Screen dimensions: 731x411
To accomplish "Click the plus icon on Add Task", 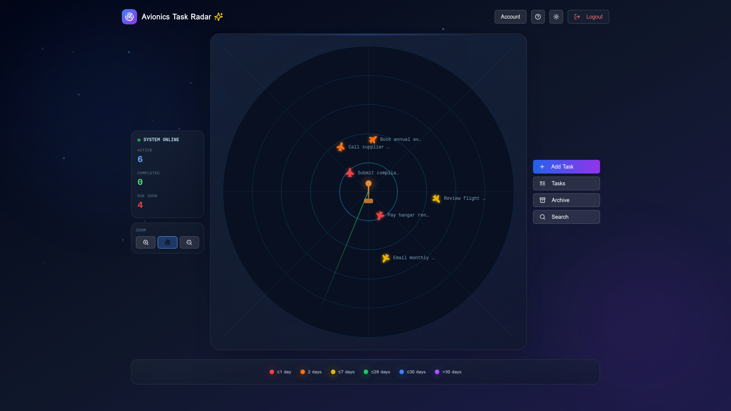I will pyautogui.click(x=542, y=167).
